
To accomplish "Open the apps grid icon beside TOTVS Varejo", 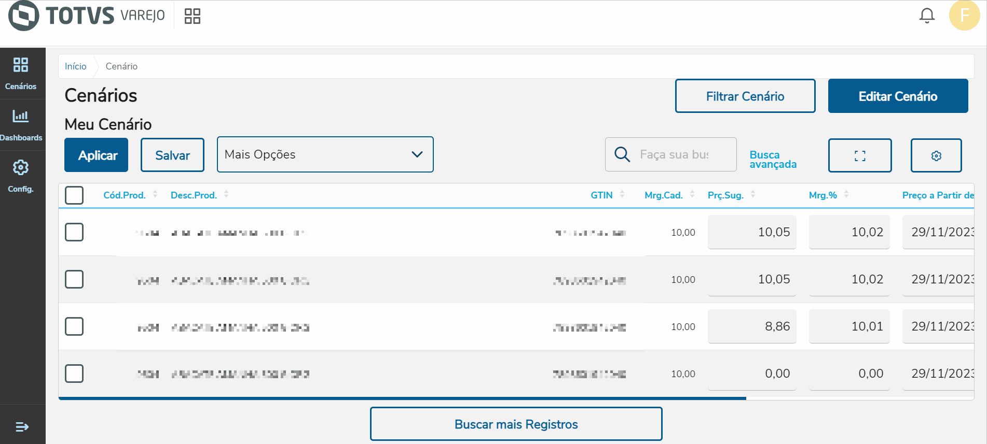I will pos(192,16).
